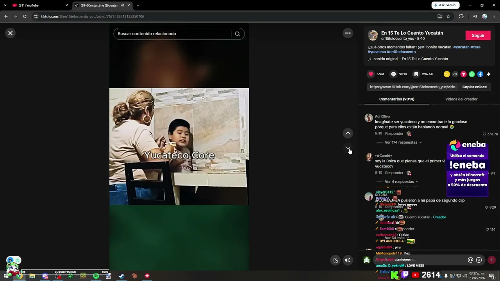Like the video with heart icon
Viewport: 500px width, 281px height.
tap(371, 74)
